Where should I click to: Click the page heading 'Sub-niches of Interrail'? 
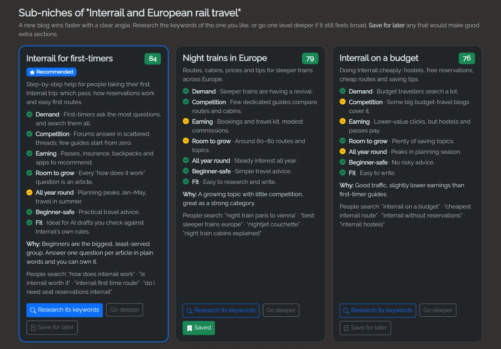129,13
